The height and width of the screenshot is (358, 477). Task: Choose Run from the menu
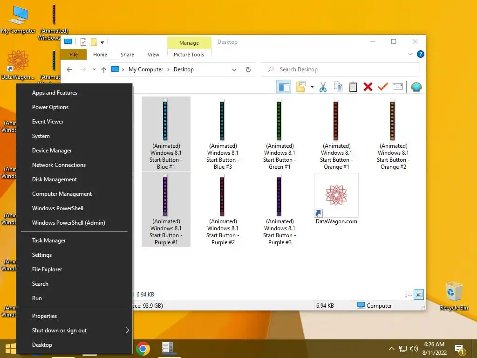click(x=75, y=298)
